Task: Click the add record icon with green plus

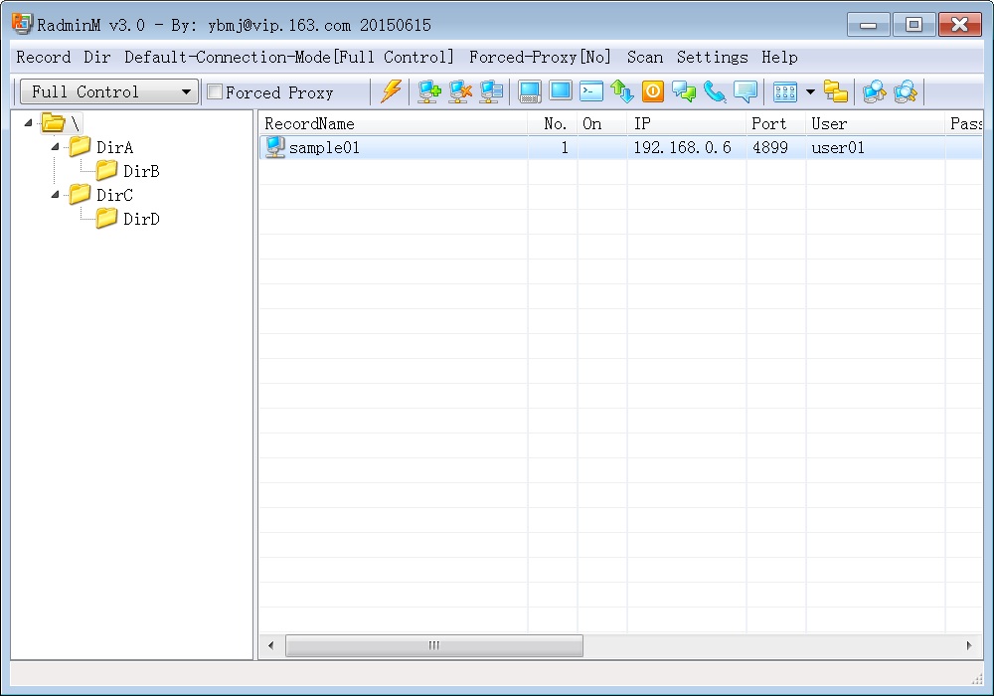Action: point(429,92)
